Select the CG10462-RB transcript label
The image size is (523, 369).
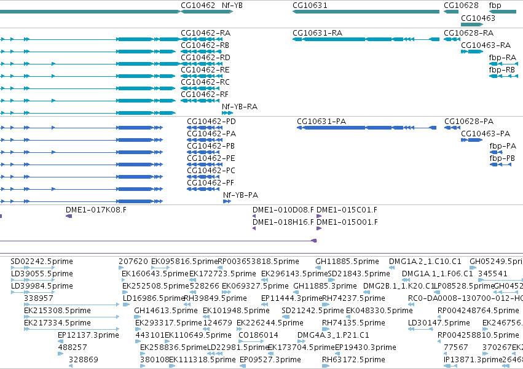click(x=205, y=45)
